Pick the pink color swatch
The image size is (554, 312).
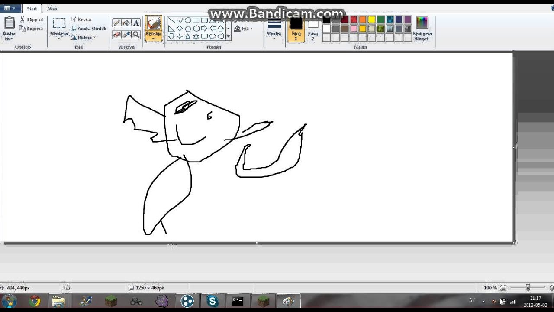pyautogui.click(x=354, y=29)
